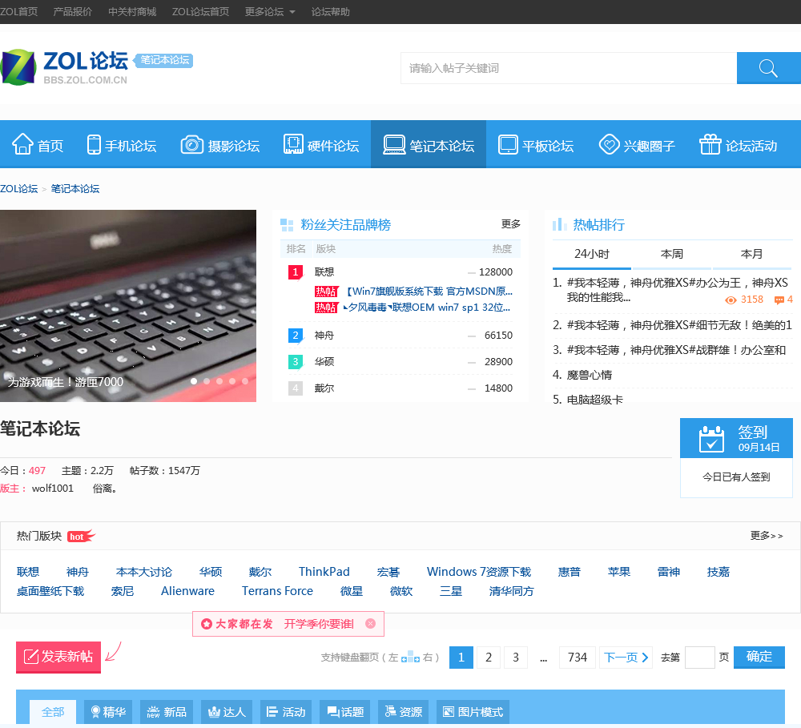The width and height of the screenshot is (801, 728).
Task: Select the 资源 filter tab
Action: (x=404, y=712)
